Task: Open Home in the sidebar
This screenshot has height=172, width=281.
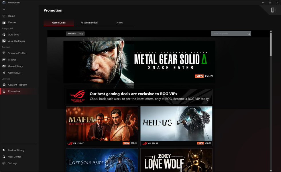Action: click(x=19, y=16)
